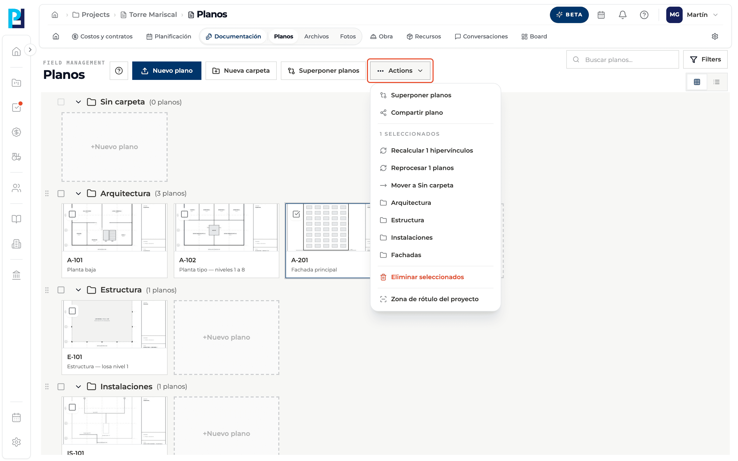The width and height of the screenshot is (738, 461).
Task: Click Nueva carpeta button
Action: coord(241,70)
